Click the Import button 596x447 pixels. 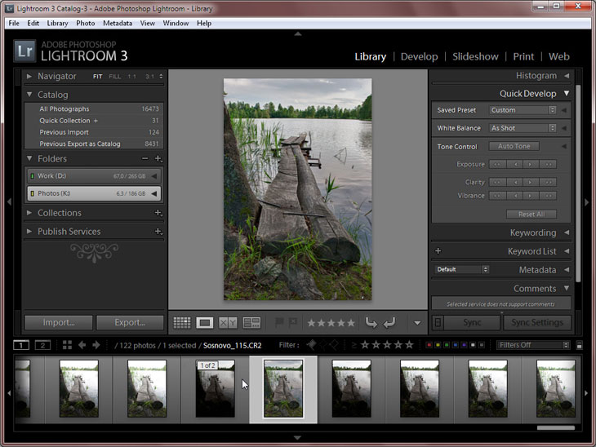tap(58, 322)
